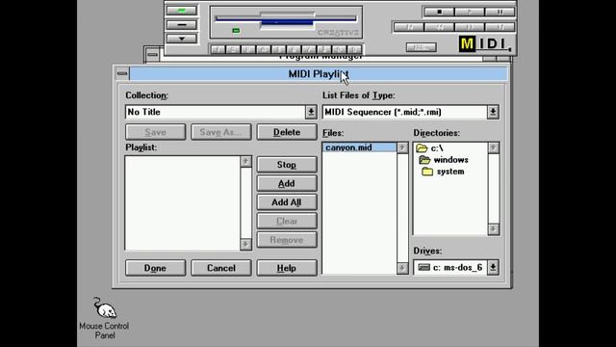Click the yellow MIDI logo
Image resolution: width=616 pixels, height=347 pixels.
(485, 43)
